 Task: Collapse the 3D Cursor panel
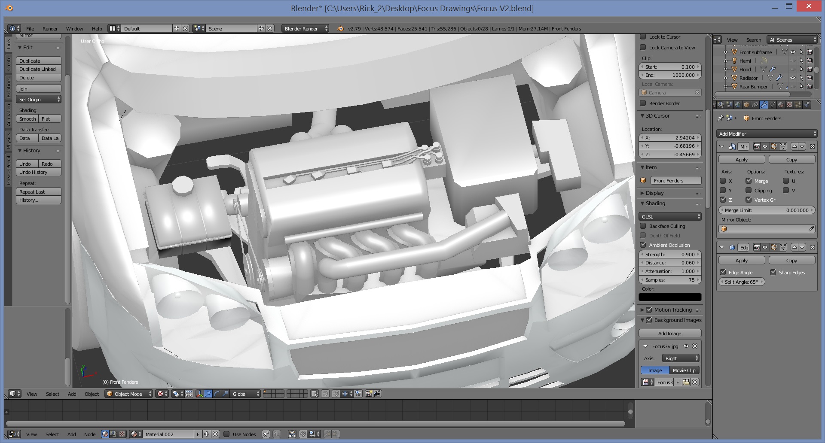click(x=642, y=115)
